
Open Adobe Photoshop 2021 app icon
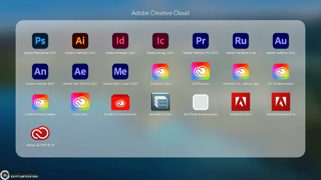40,41
